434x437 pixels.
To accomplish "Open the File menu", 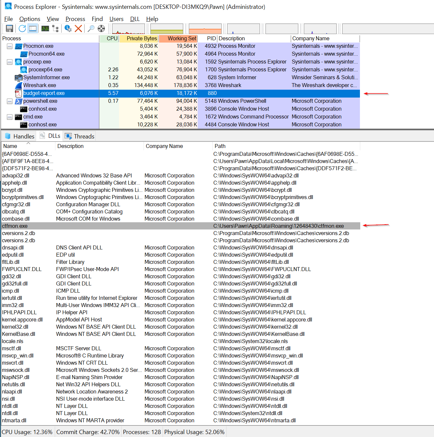I will pos(9,19).
